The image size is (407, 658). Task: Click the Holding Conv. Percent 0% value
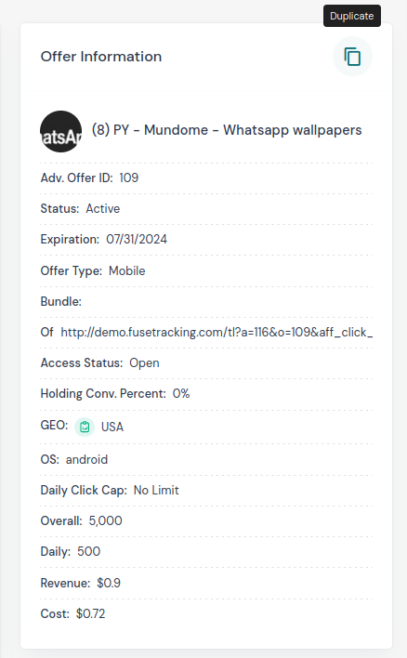click(x=181, y=394)
